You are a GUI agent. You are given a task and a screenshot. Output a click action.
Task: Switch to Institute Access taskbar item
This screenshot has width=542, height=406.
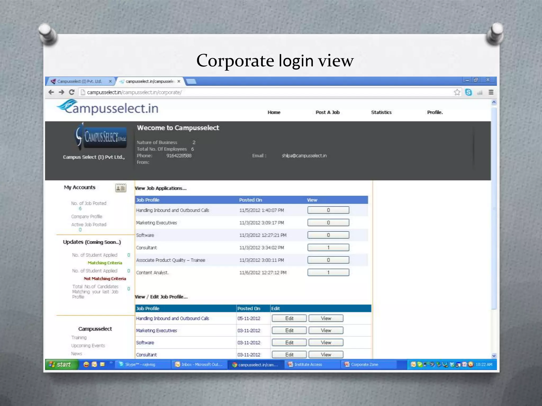coord(312,365)
